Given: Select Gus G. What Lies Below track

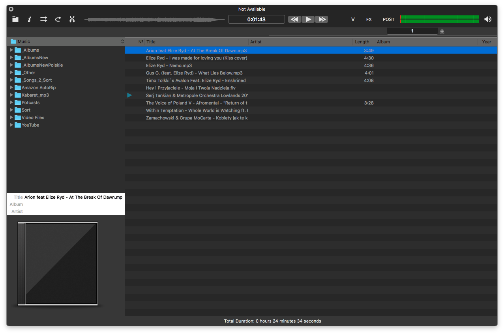Looking at the screenshot, I should (x=311, y=73).
